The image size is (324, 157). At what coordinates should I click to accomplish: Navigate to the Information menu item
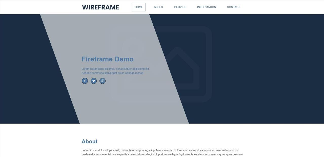207,7
